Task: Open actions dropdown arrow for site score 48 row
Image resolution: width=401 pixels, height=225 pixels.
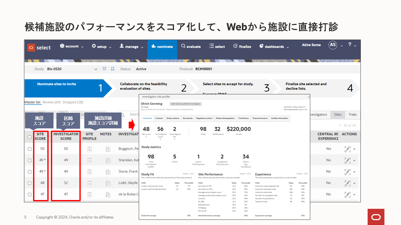Action: pos(354,183)
